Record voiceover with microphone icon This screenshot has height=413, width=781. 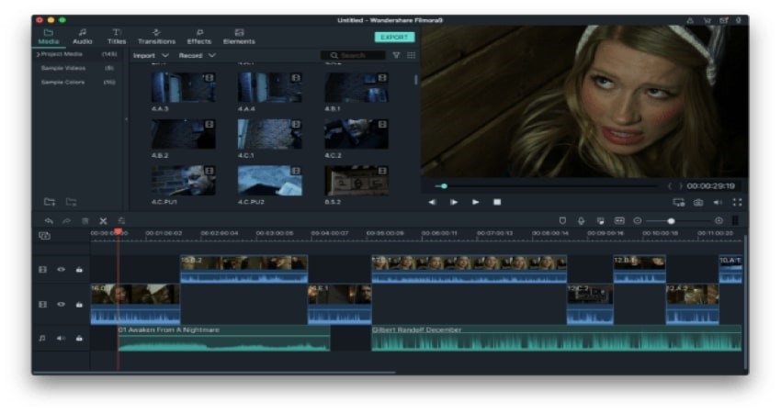(x=581, y=220)
